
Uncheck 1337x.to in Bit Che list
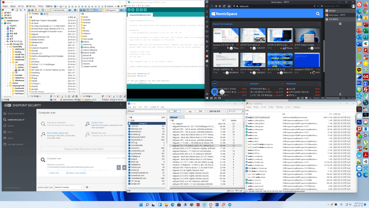point(129,126)
